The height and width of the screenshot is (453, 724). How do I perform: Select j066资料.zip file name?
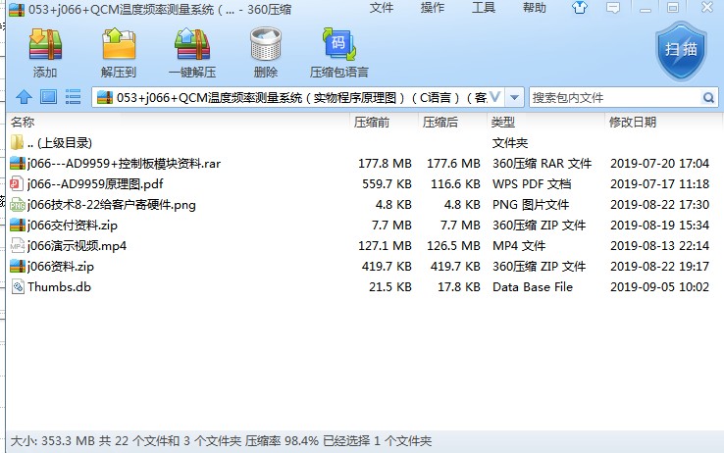61,266
